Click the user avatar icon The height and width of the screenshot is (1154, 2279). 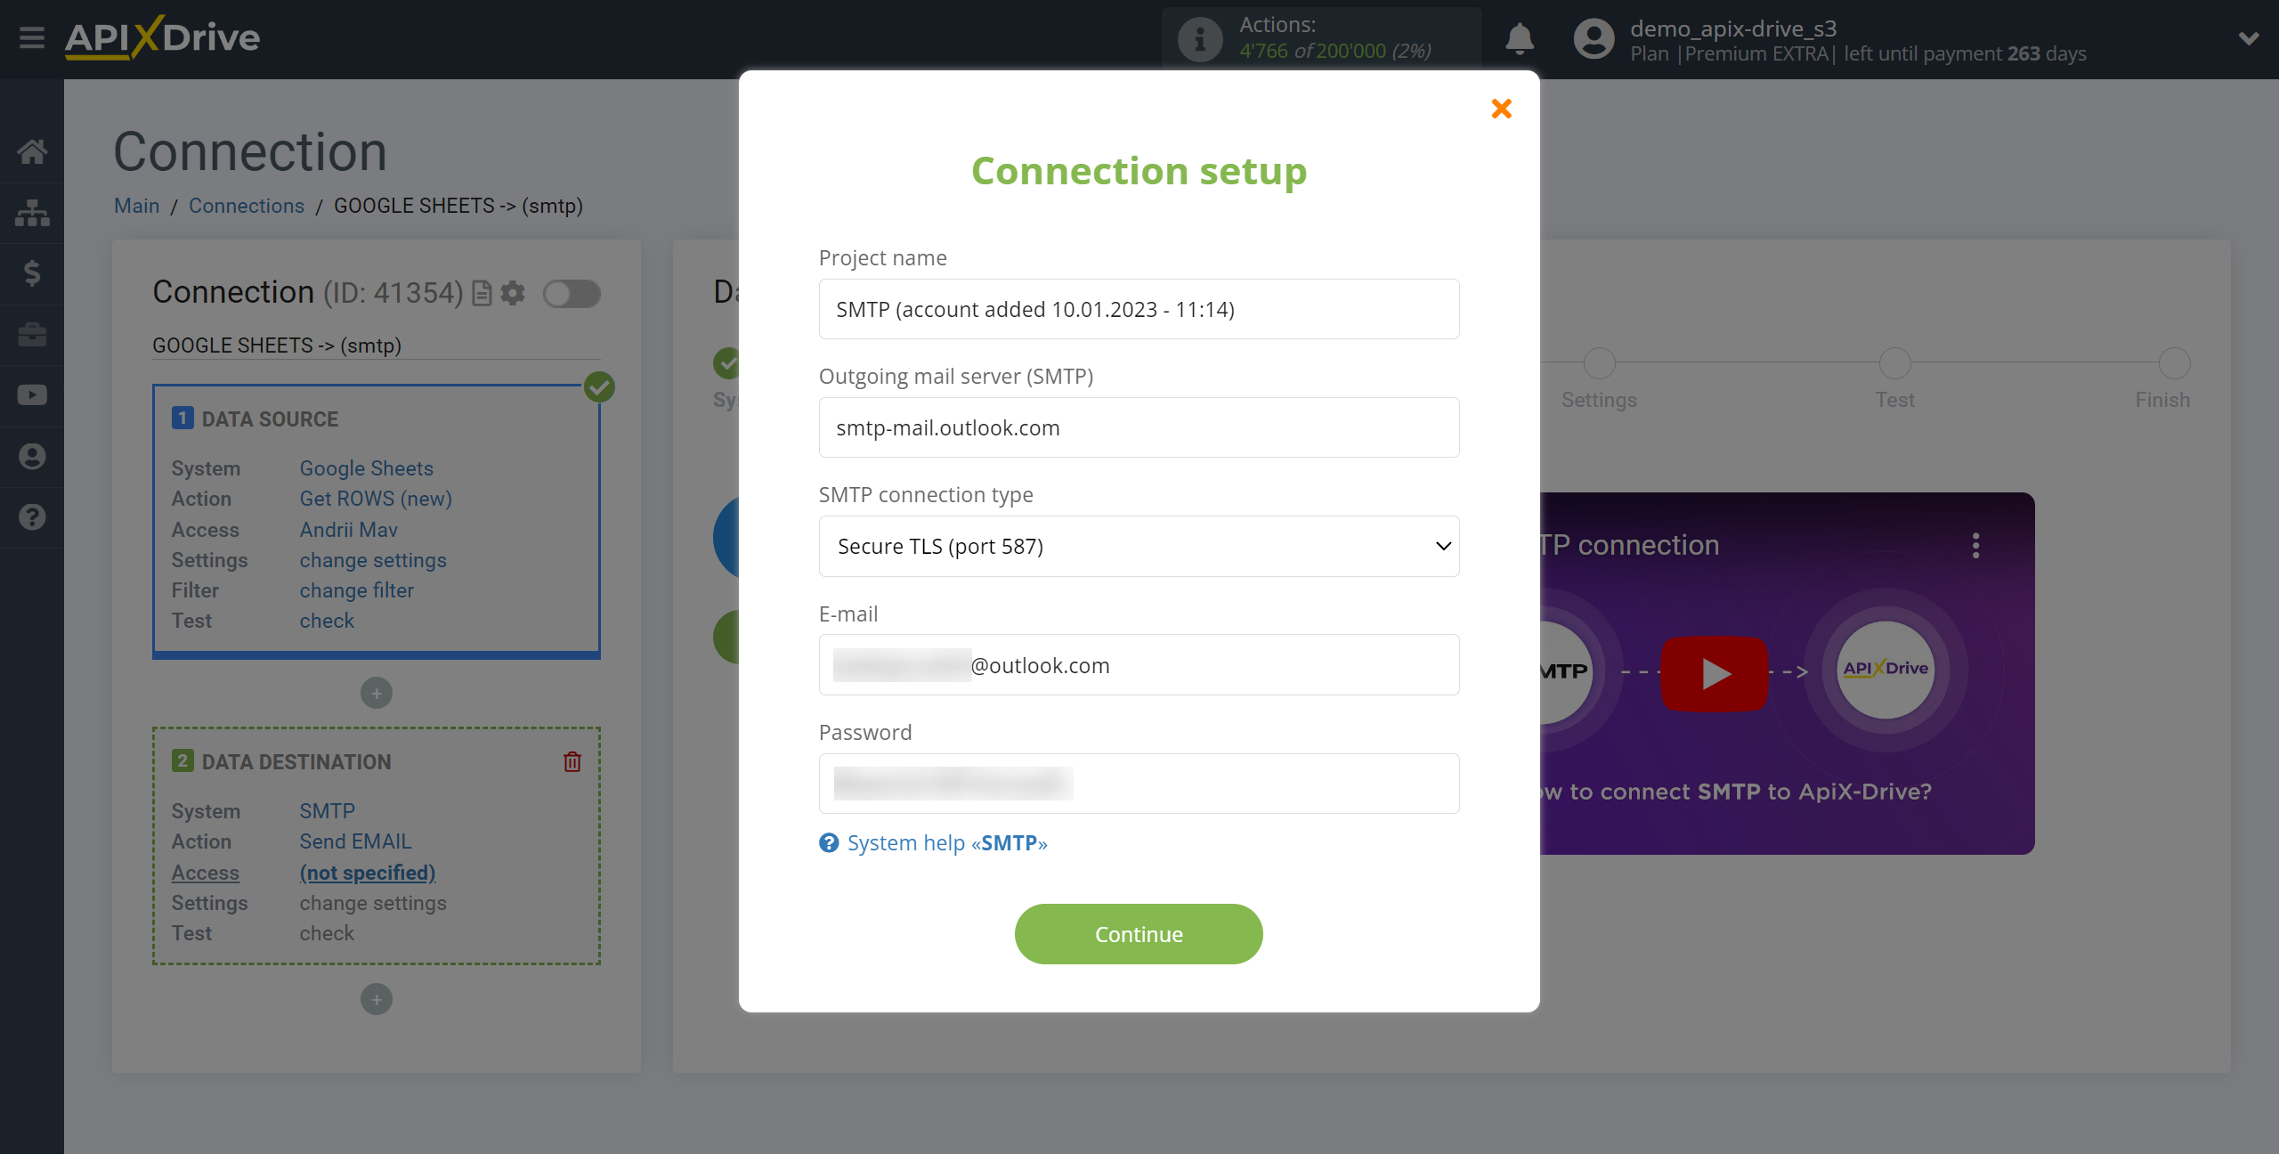pos(1594,39)
